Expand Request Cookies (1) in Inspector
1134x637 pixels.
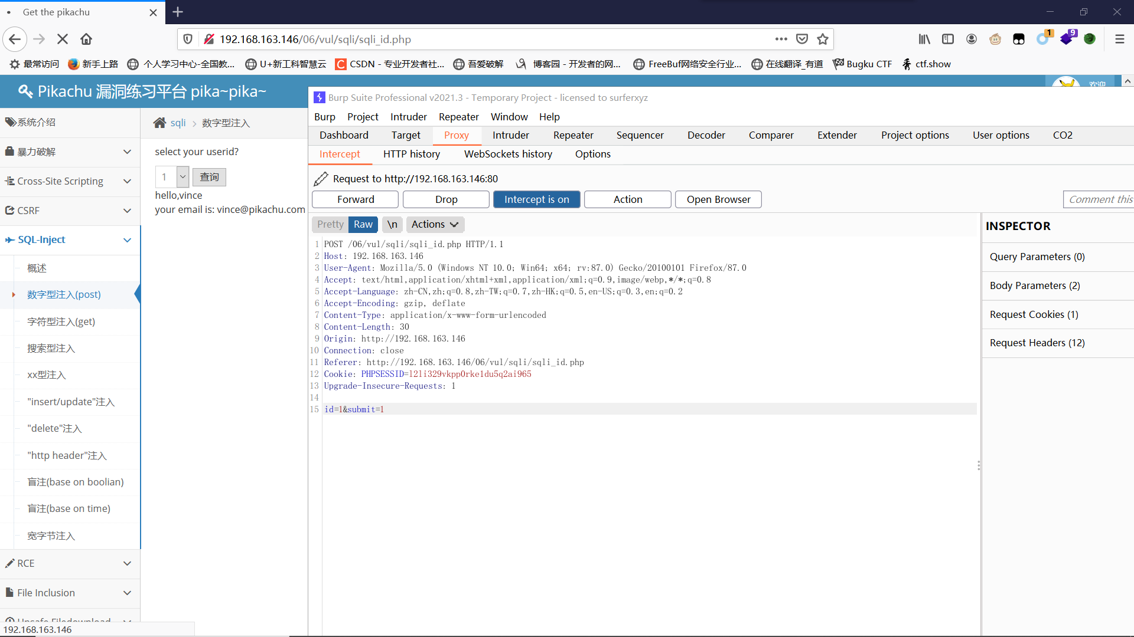tap(1057, 314)
